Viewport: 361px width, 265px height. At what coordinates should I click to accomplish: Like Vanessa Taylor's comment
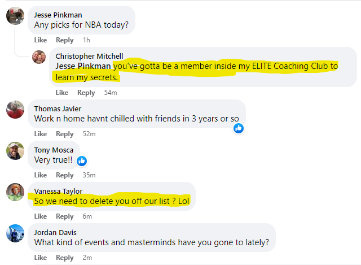coord(41,216)
